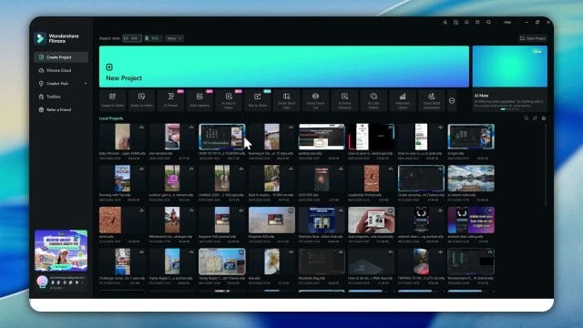The width and height of the screenshot is (583, 328).
Task: Click the Open Project button
Action: (533, 38)
